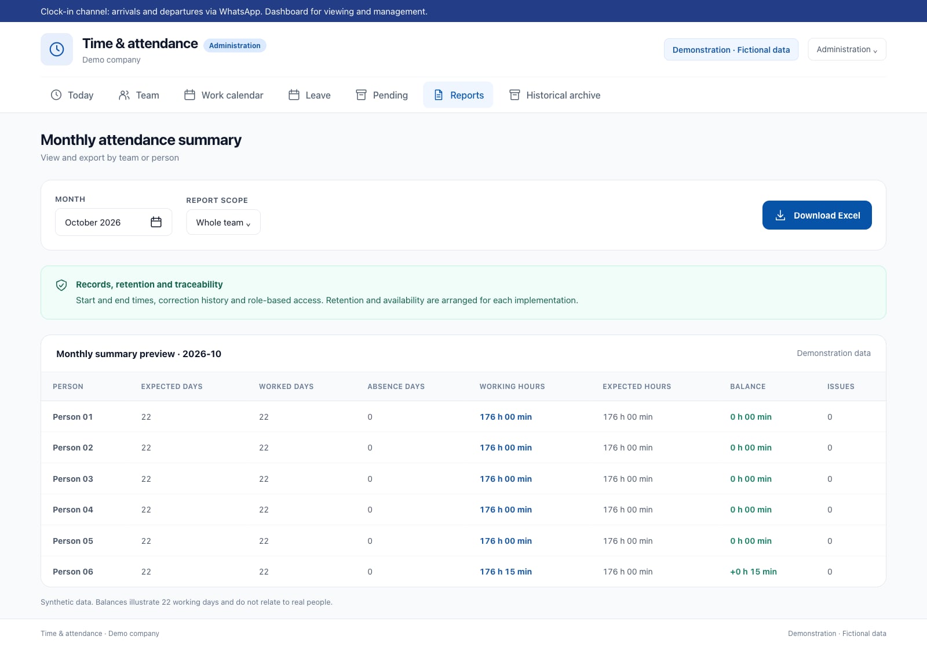Click the Reports tab document icon
Image resolution: width=927 pixels, height=647 pixels.
pos(439,95)
